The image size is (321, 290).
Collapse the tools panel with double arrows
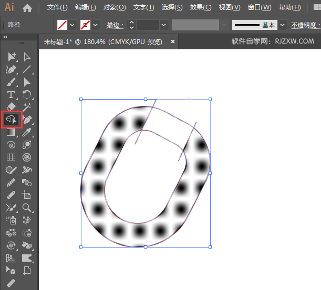tap(5, 37)
